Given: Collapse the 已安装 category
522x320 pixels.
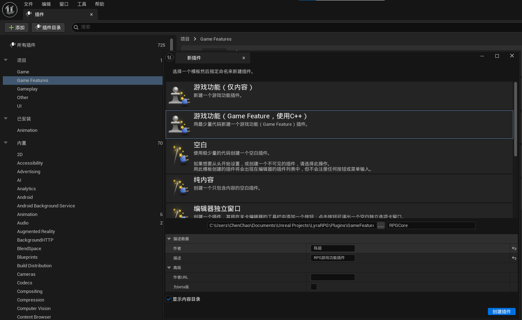Looking at the screenshot, I should (6, 119).
